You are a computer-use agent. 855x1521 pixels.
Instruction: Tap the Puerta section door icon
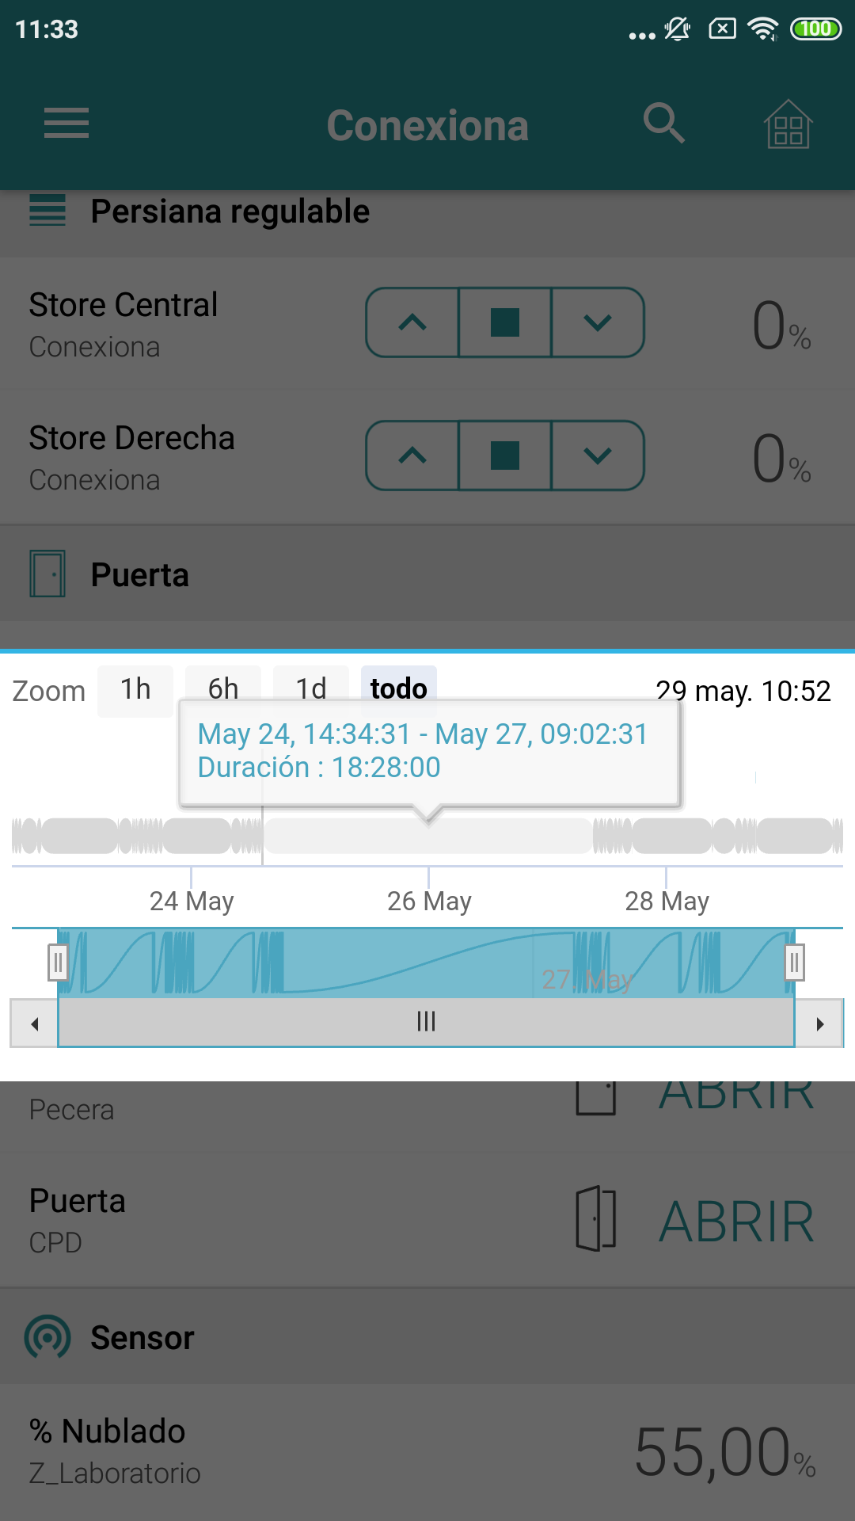click(x=47, y=574)
